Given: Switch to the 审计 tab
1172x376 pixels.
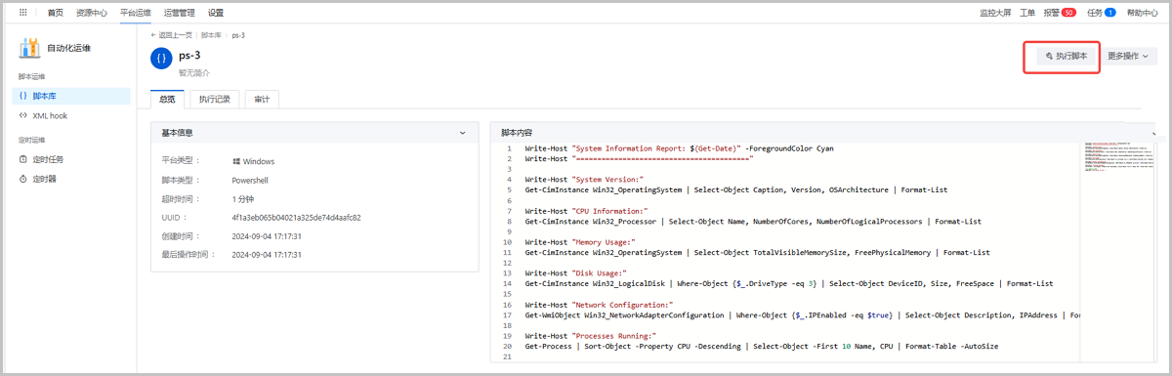Looking at the screenshot, I should (263, 99).
